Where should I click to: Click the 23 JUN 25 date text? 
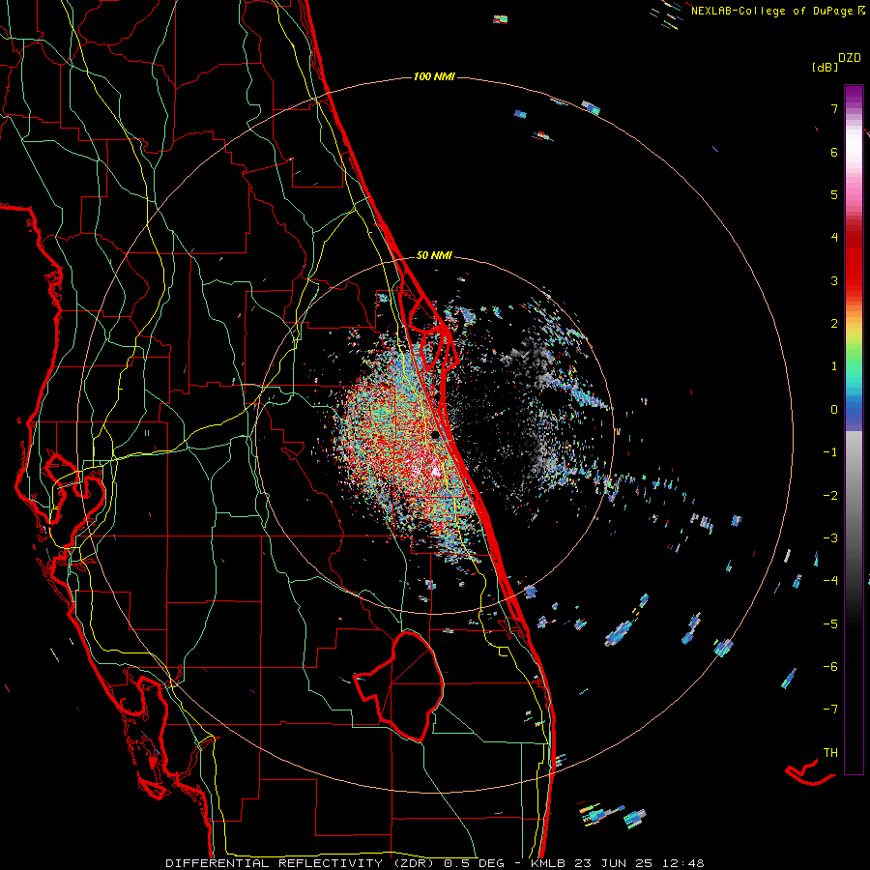[615, 863]
